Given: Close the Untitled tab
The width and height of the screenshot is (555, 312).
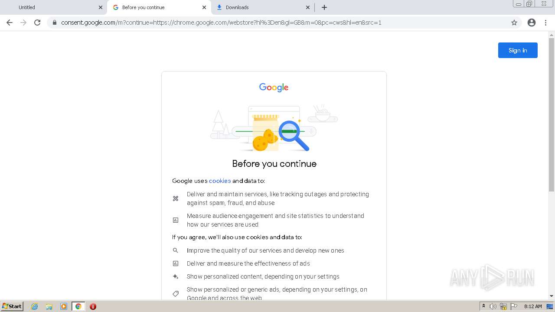Looking at the screenshot, I should pyautogui.click(x=101, y=7).
